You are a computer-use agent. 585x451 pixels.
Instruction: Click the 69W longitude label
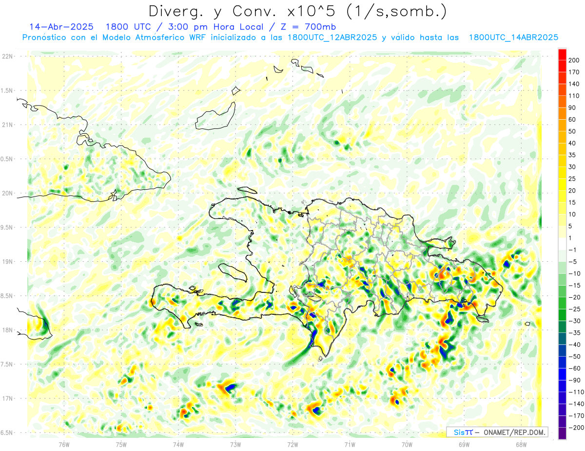464,444
